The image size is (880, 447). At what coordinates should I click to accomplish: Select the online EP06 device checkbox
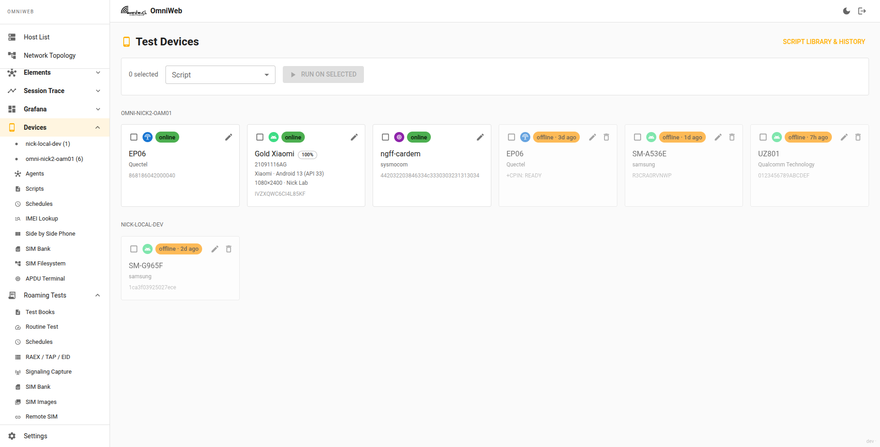[134, 137]
